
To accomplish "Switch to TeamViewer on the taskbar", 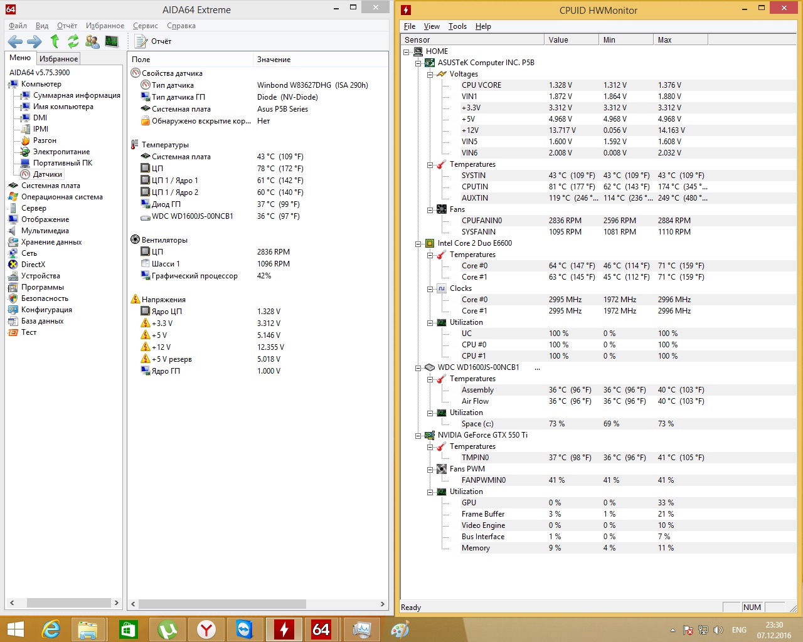I will [x=245, y=629].
